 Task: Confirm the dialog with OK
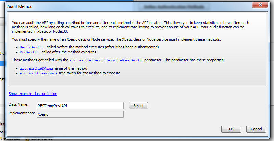[231, 129]
